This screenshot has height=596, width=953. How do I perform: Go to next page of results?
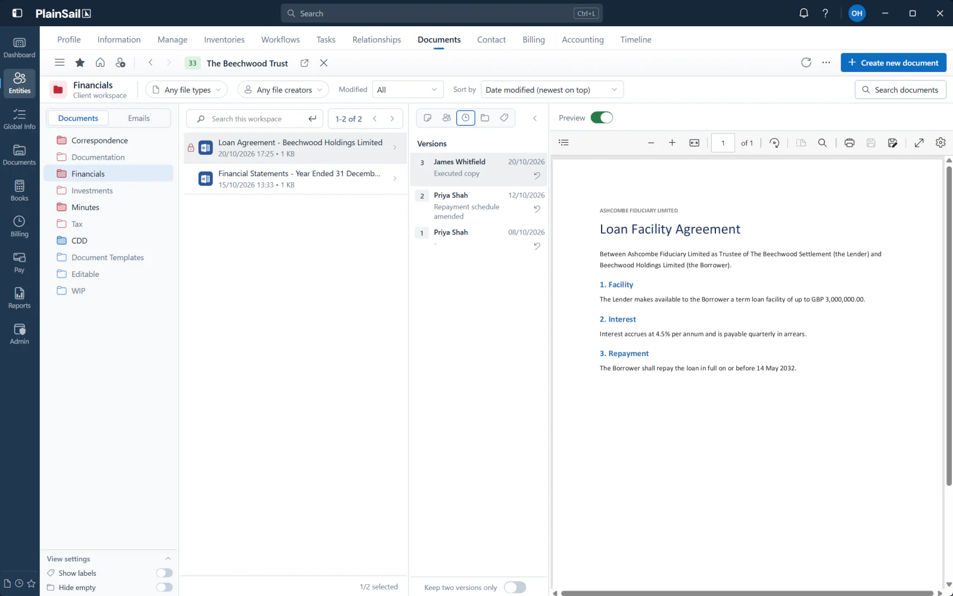[x=392, y=118]
